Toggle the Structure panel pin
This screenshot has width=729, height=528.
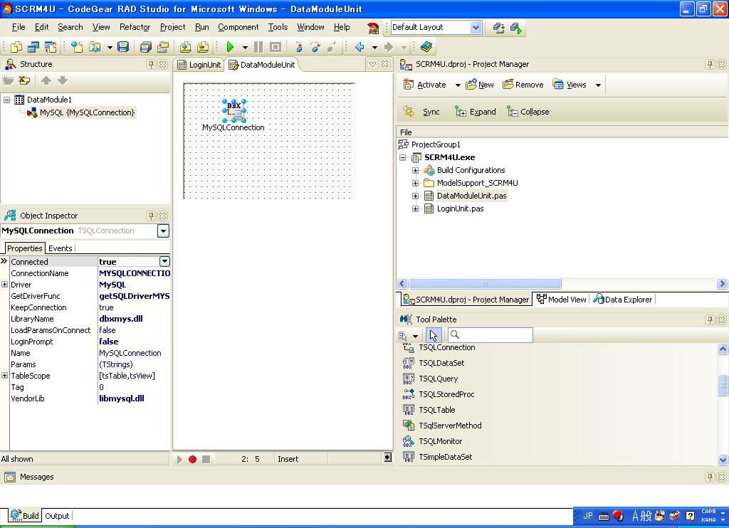151,64
